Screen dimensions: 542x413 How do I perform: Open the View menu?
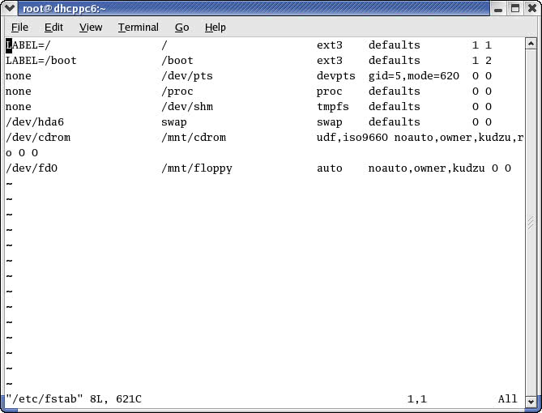pos(91,28)
